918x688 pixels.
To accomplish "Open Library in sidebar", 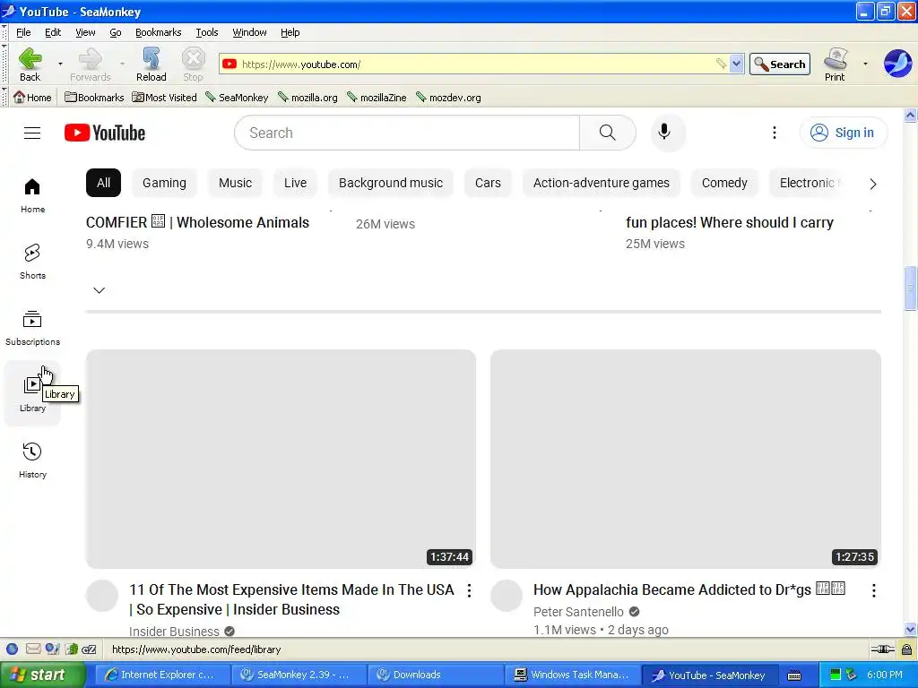I will 32,394.
